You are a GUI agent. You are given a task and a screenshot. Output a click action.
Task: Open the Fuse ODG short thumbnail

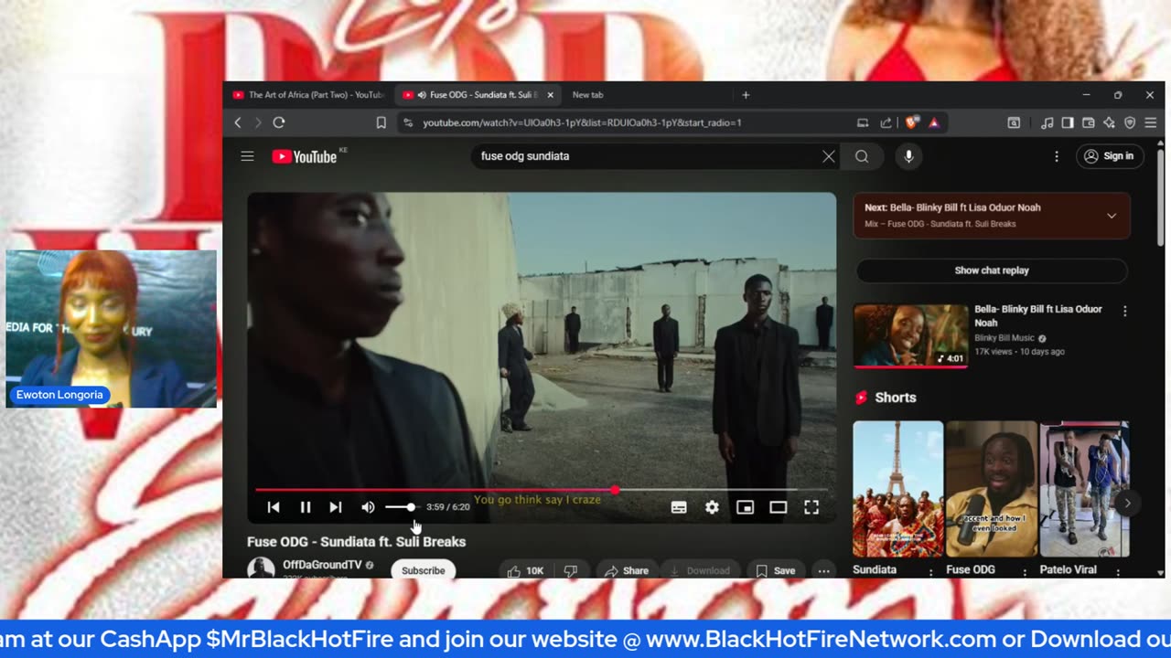click(991, 489)
